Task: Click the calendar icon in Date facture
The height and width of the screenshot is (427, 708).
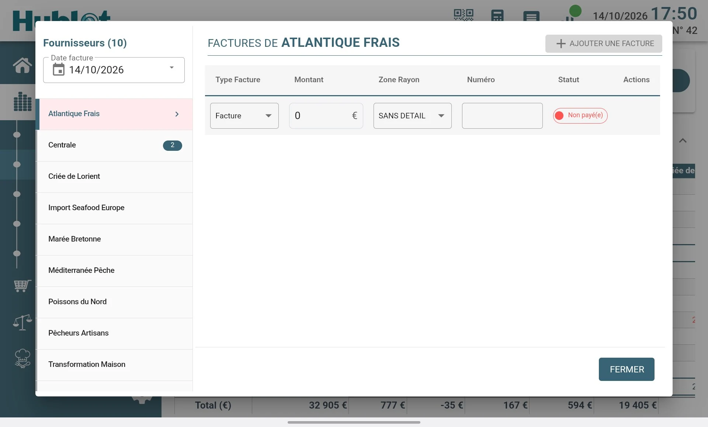Action: click(59, 69)
